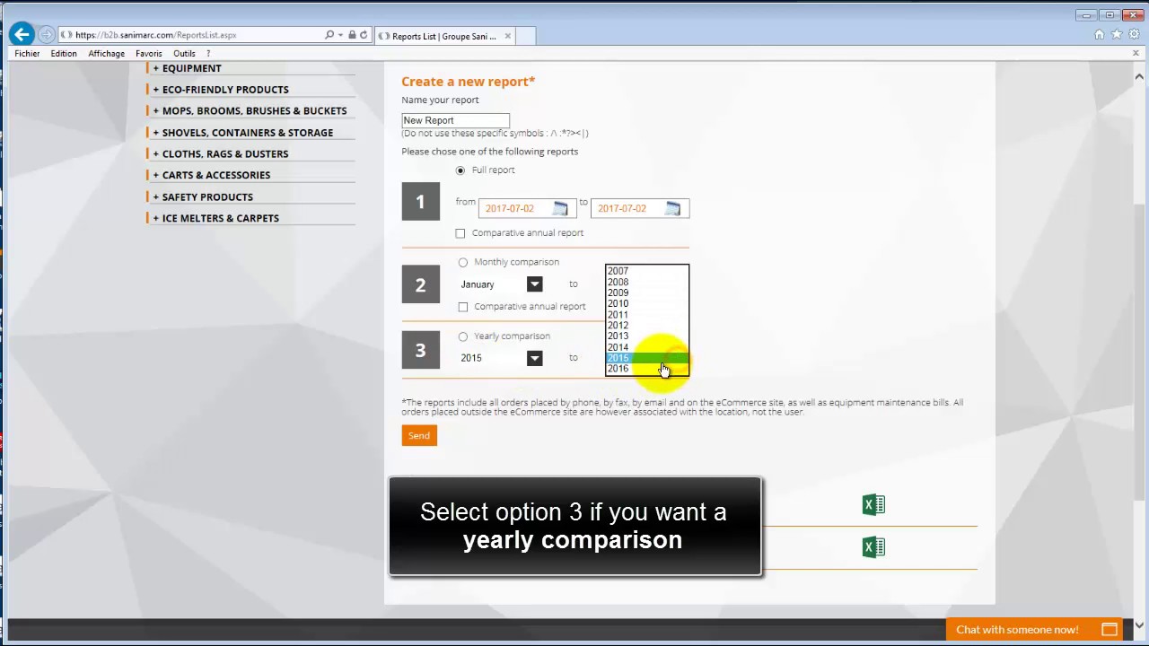The width and height of the screenshot is (1149, 646).
Task: Select the Monthly comparison radio button
Action: (463, 262)
